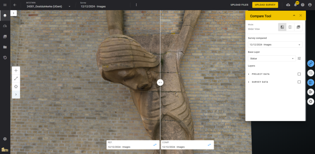
Task: Click the Intotwin logo at bottom left
Action: pyautogui.click(x=5, y=149)
